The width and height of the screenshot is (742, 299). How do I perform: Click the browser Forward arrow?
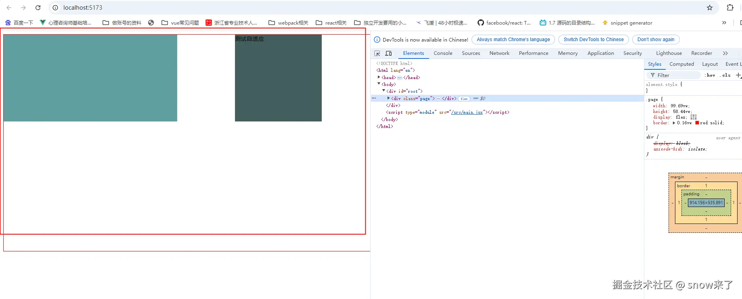(23, 8)
